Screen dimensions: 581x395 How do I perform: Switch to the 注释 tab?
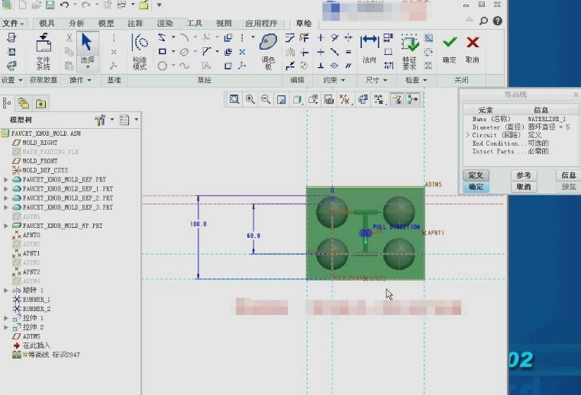point(135,24)
